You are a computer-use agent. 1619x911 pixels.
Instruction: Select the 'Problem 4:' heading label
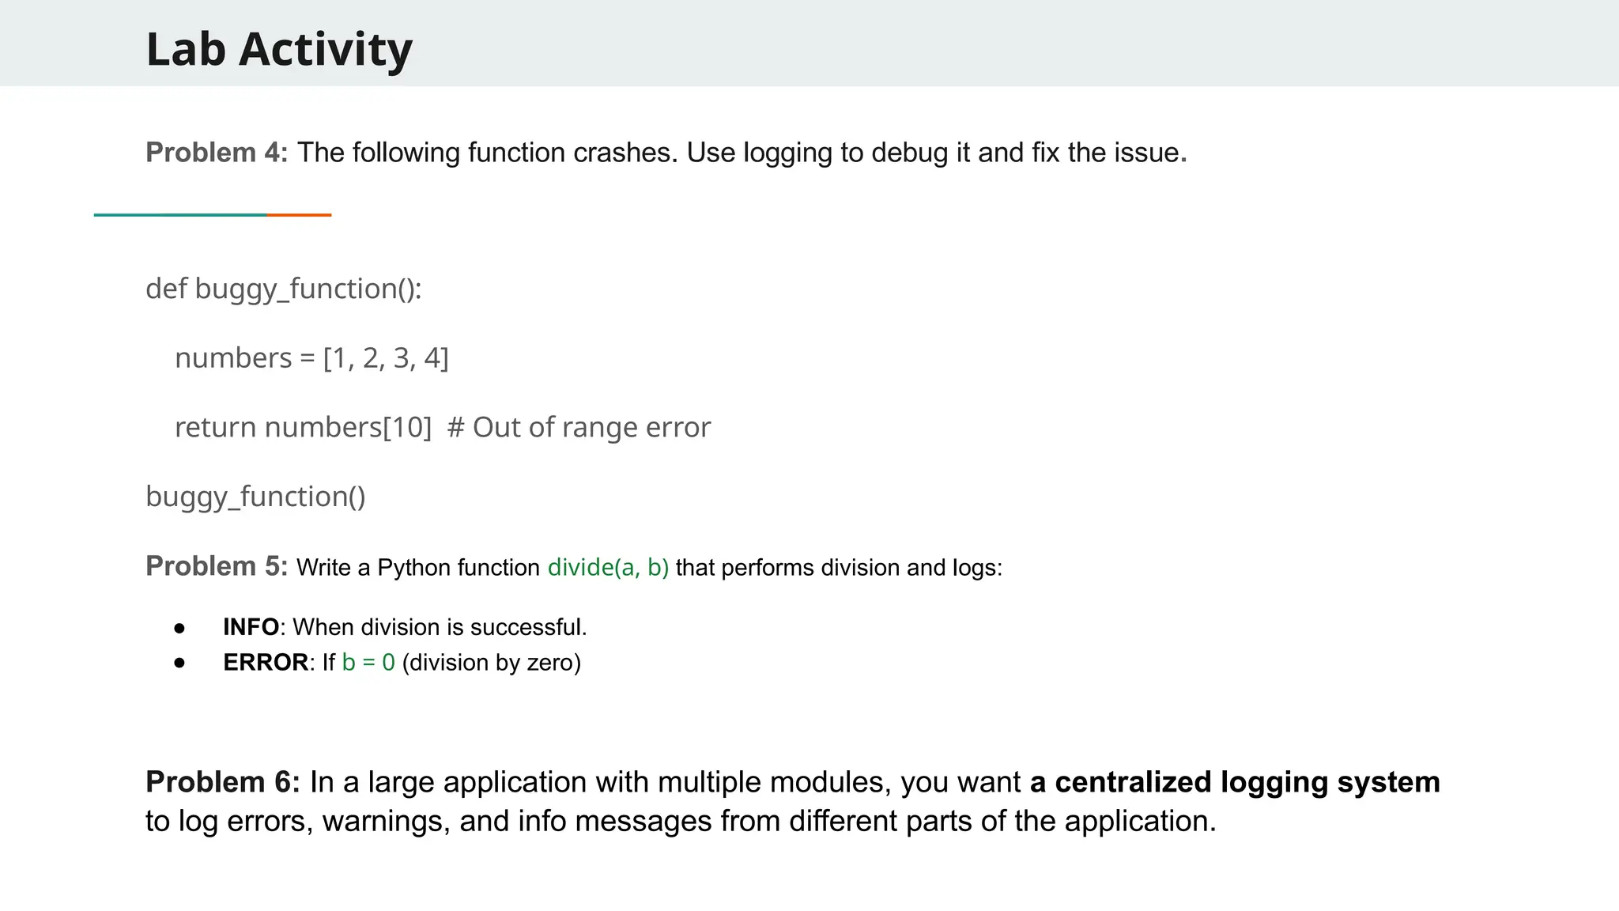pos(217,153)
